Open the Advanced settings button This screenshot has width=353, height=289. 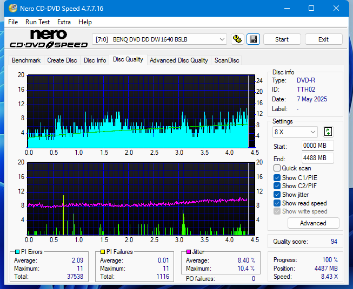[313, 223]
